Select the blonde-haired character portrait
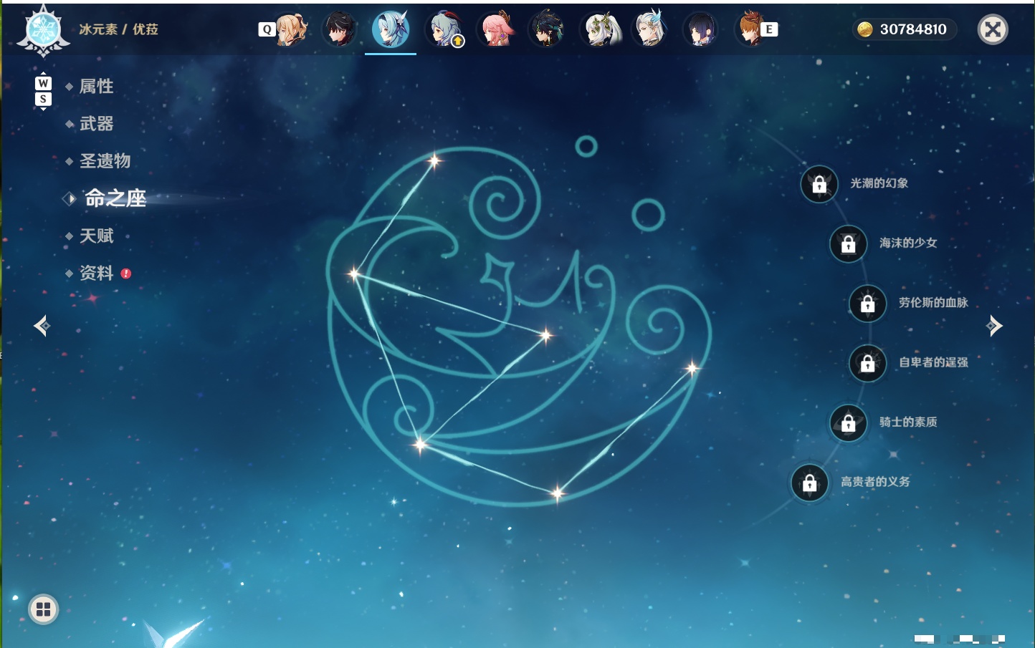 (x=291, y=29)
